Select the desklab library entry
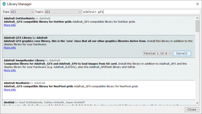 coord(99,102)
